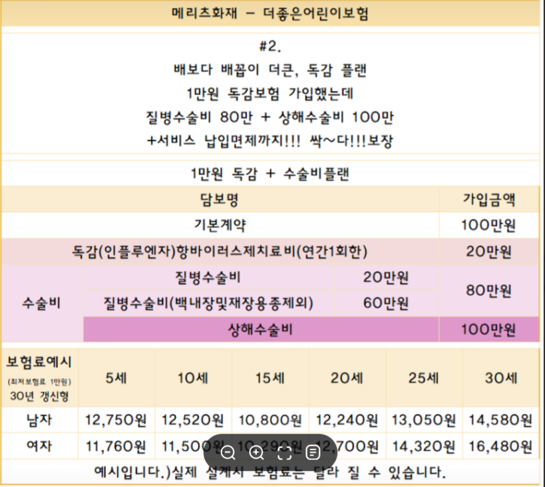Screen dimensions: 545x487
Task: Select the 20만원 value beside 질병수술비
Action: coord(386,277)
